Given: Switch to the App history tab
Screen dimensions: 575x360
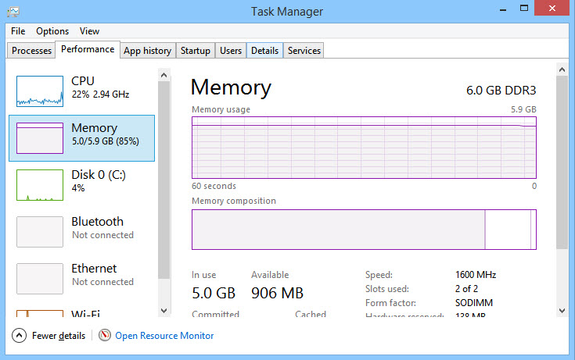Looking at the screenshot, I should click(147, 51).
